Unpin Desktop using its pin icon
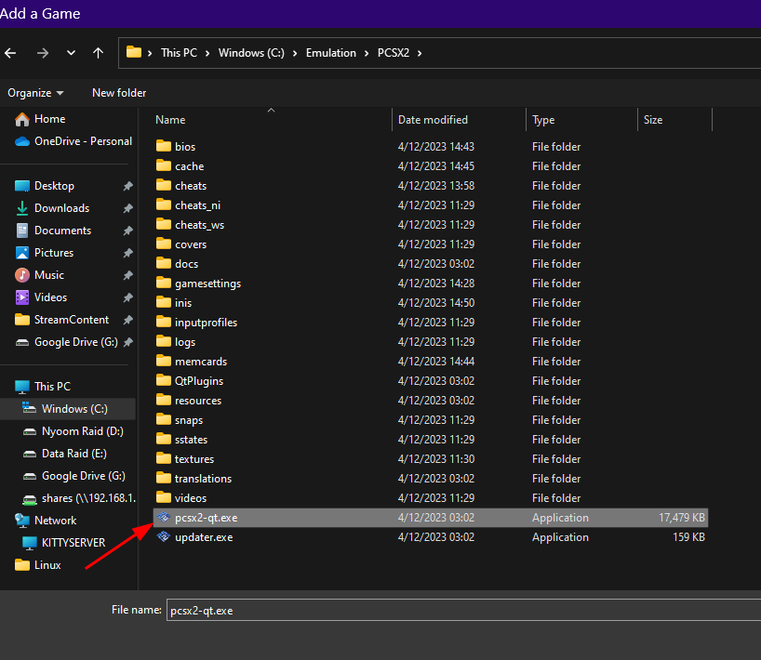This screenshot has height=660, width=761. (127, 186)
